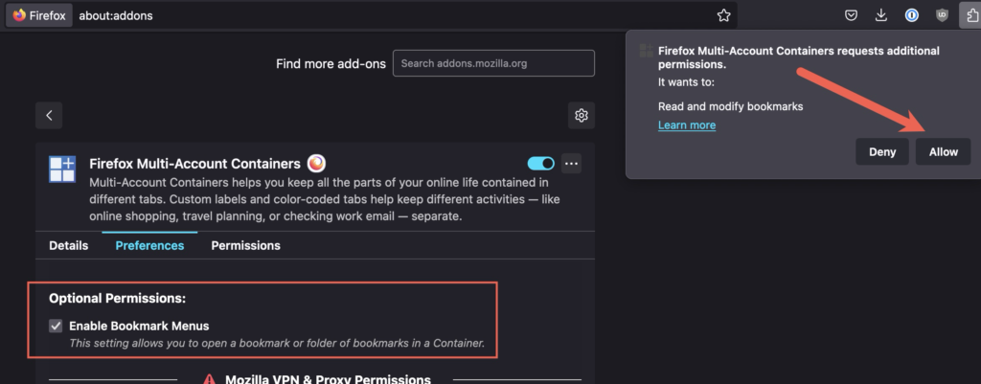Image resolution: width=981 pixels, height=384 pixels.
Task: Deny the additional permissions request
Action: [881, 152]
